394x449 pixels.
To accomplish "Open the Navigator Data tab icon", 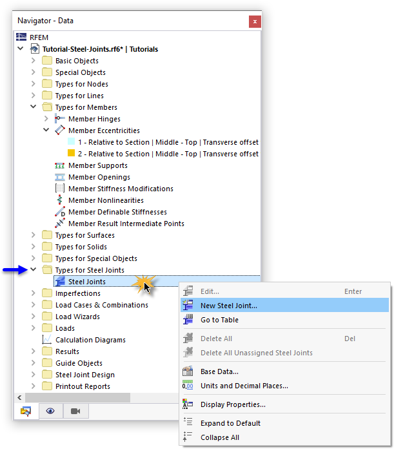I will pyautogui.click(x=26, y=411).
